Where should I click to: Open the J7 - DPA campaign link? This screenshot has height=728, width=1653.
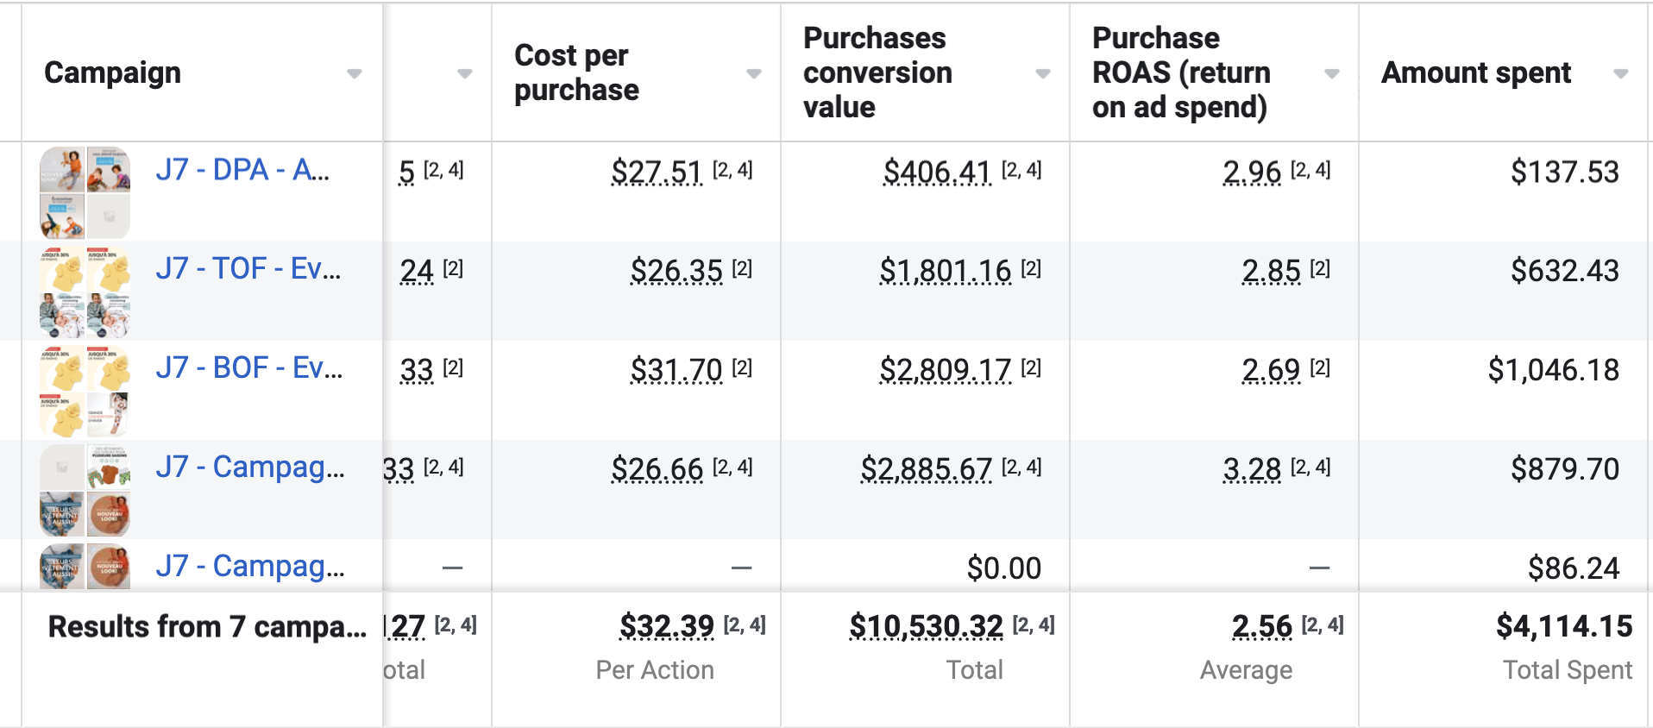coord(242,170)
